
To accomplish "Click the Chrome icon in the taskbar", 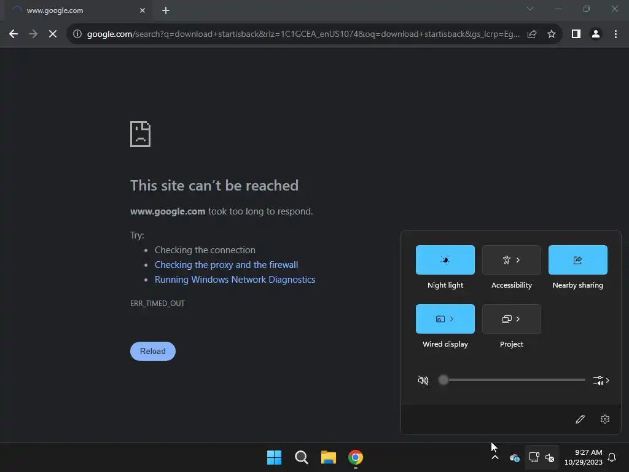I will coord(356,457).
